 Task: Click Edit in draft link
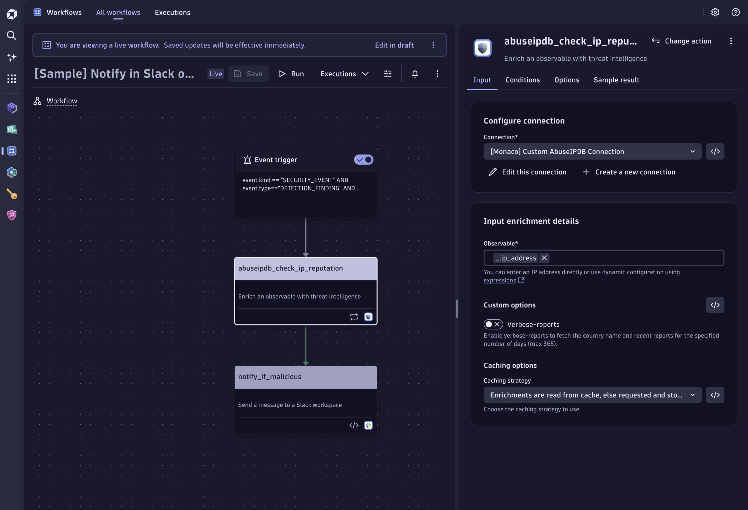[x=394, y=45]
